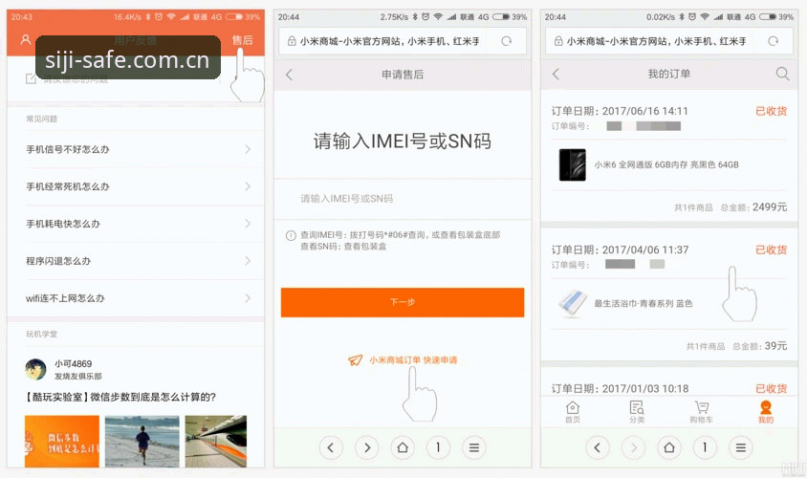
Task: Open the 小可4869 username
Action: point(73,364)
